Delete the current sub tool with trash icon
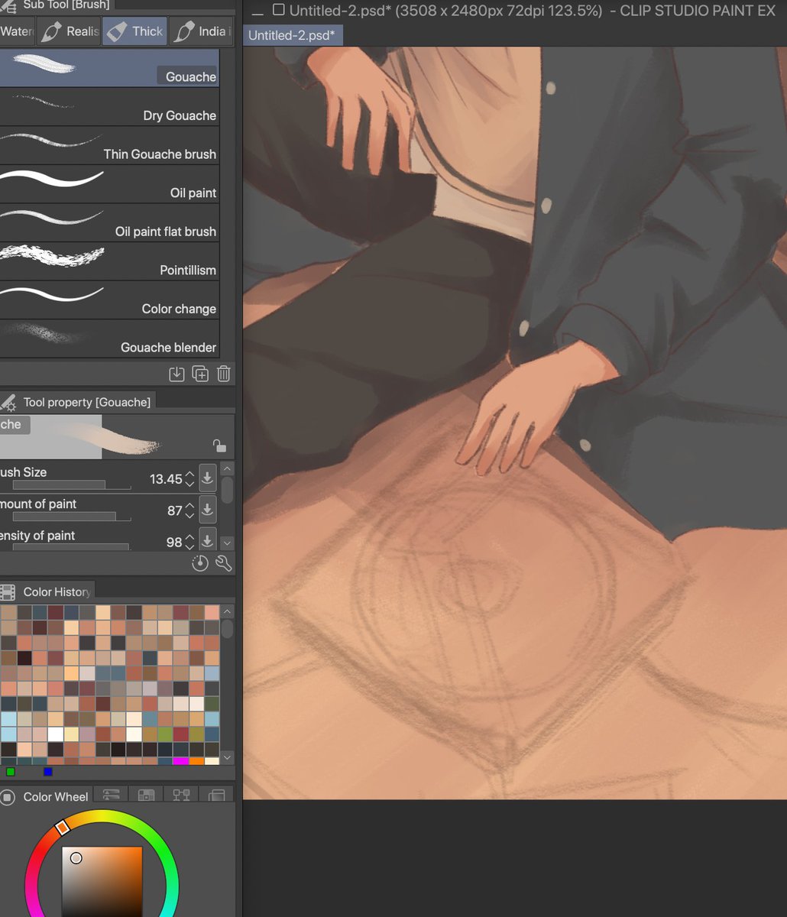 pyautogui.click(x=223, y=374)
